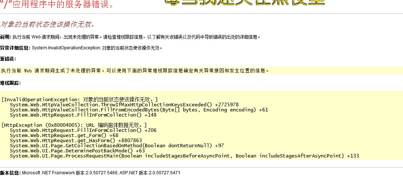Click the Page.ProcessRequestMain stack line
Viewport: 403px width, 190px height.
pos(184,156)
